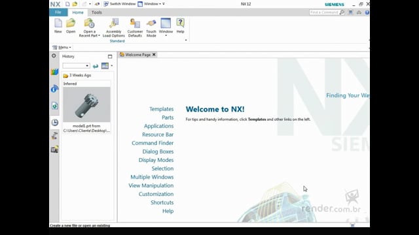Screen dimensions: 419x235
Task: Open the Process Studio tab in resource bar
Action: [54, 136]
